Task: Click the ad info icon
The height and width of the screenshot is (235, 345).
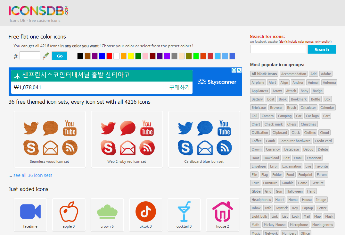Action: click(234, 70)
